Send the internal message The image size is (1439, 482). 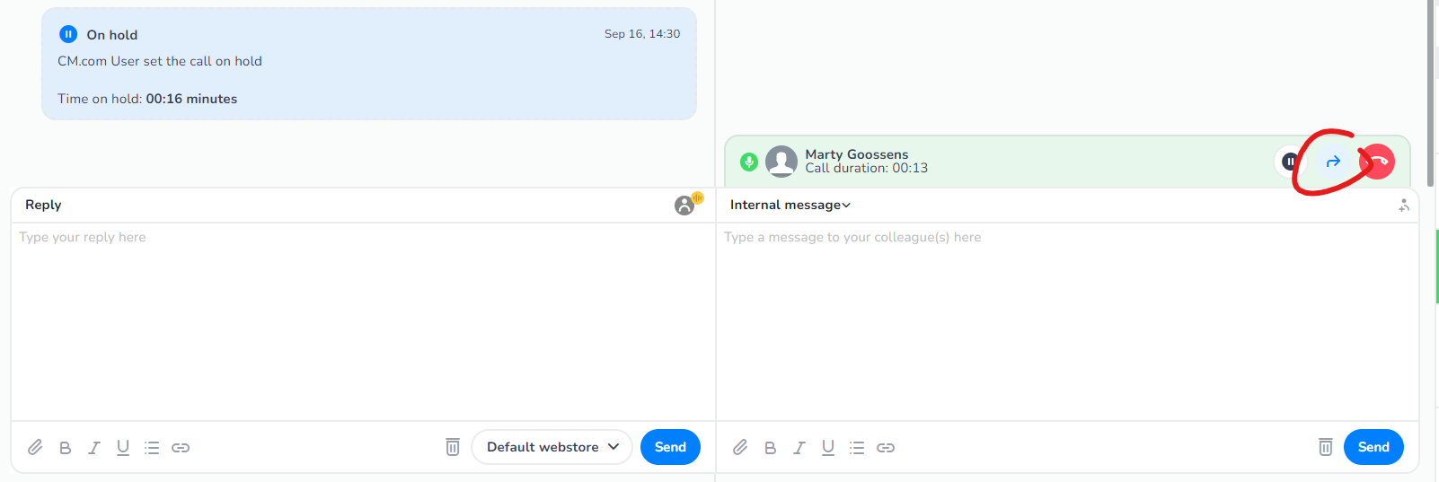pyautogui.click(x=1373, y=447)
